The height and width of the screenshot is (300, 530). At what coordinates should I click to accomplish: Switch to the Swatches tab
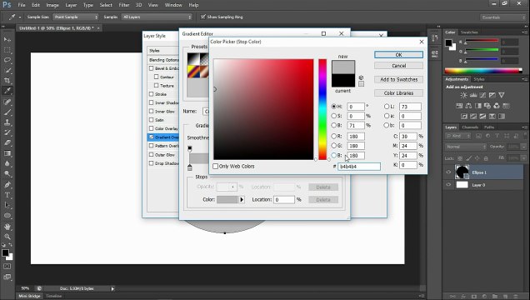point(469,32)
